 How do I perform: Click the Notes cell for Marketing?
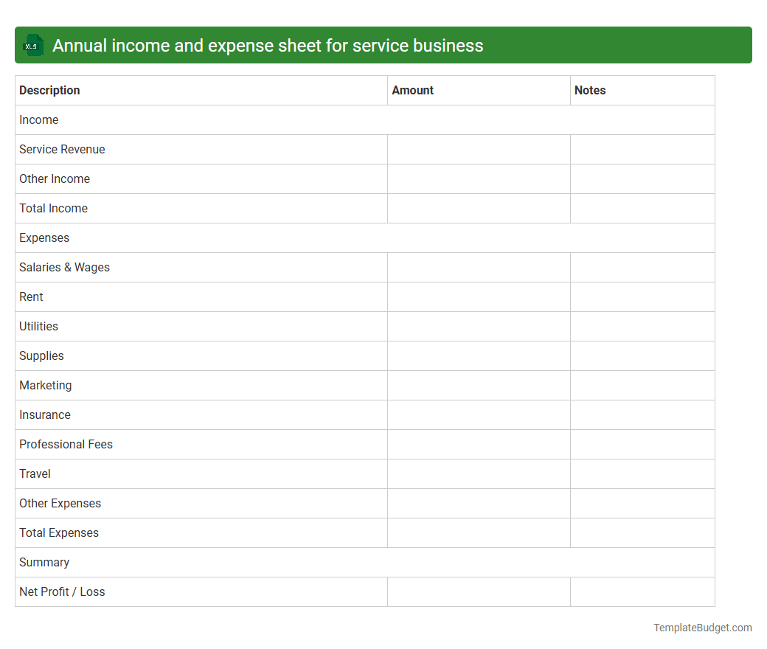click(642, 385)
